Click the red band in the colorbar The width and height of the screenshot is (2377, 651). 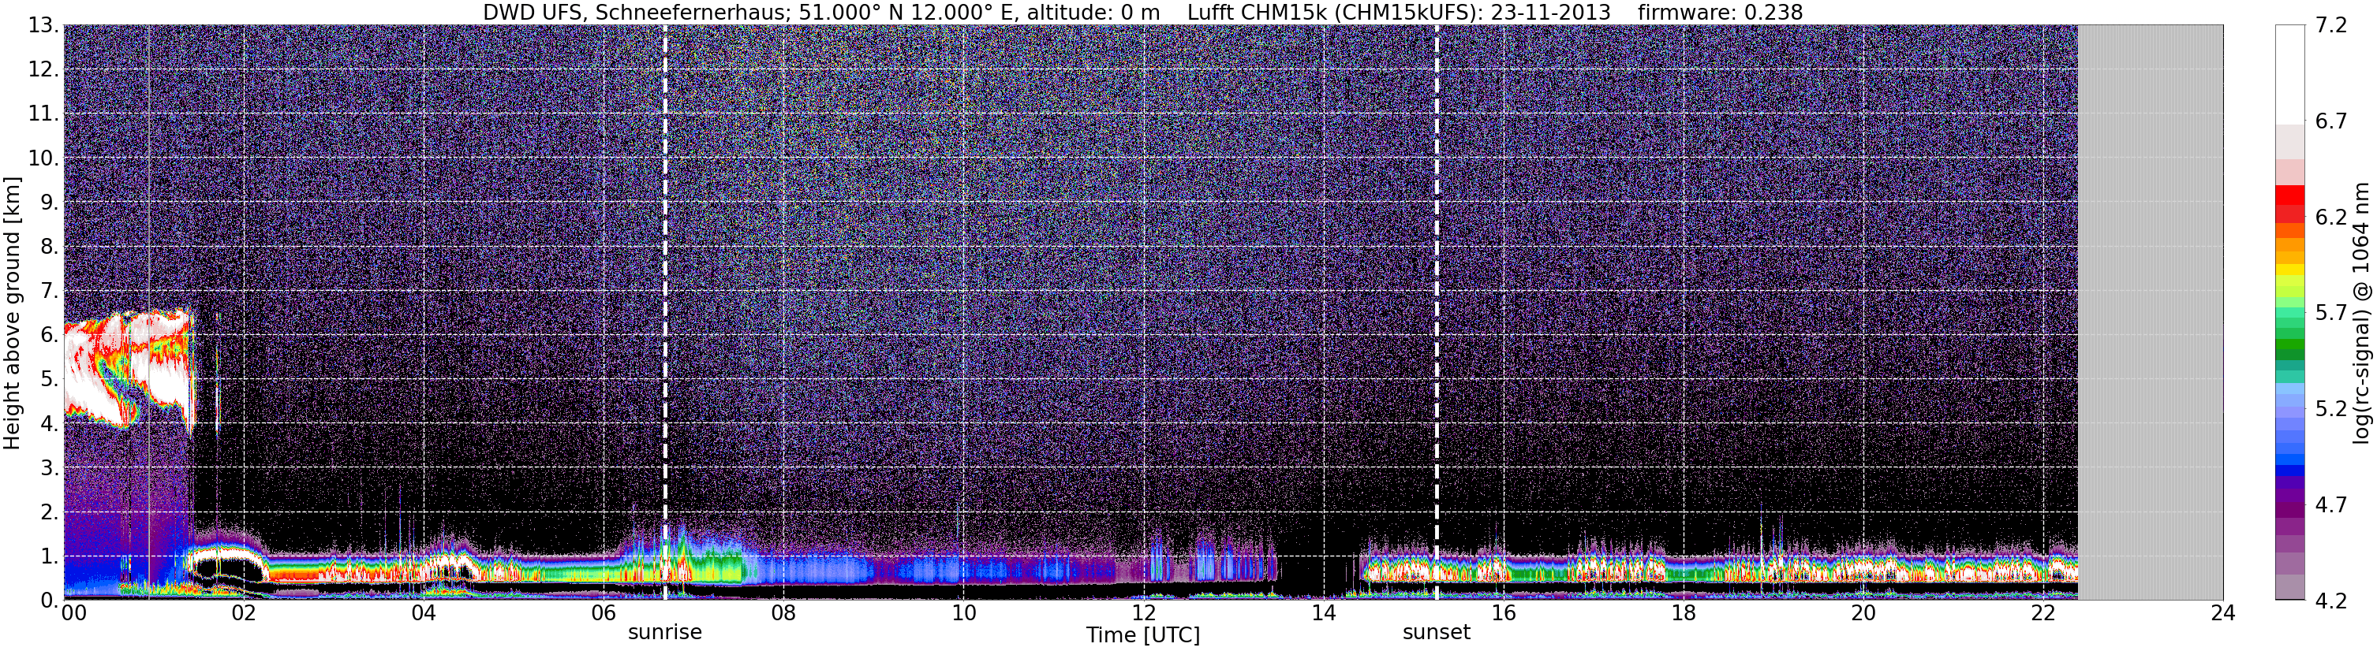point(2289,199)
